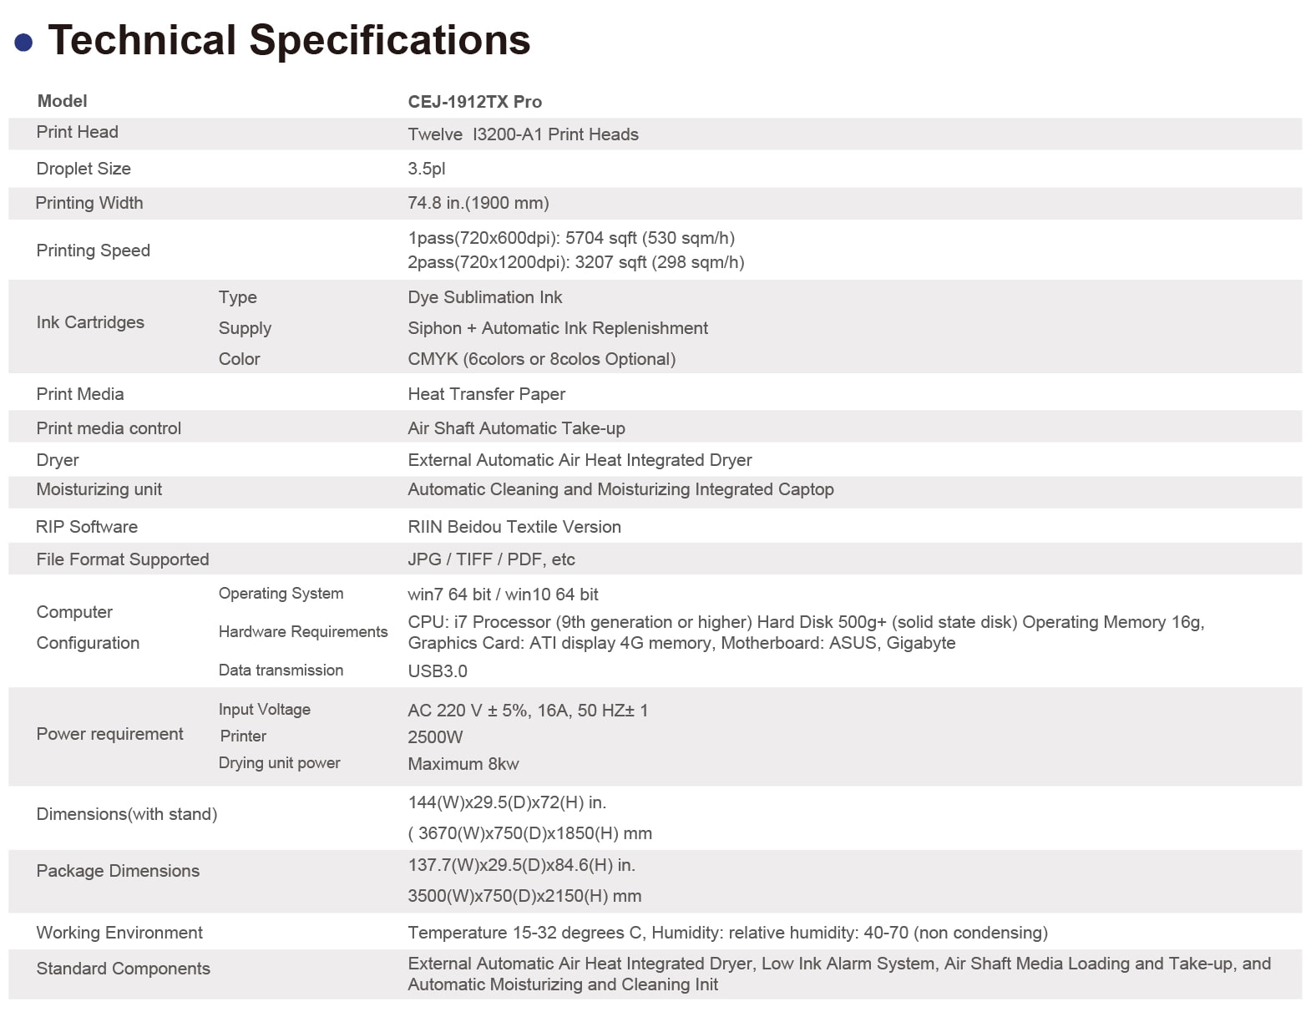Select the Dye Sublimation Ink value
Viewport: 1316px width, 1012px height.
484,297
